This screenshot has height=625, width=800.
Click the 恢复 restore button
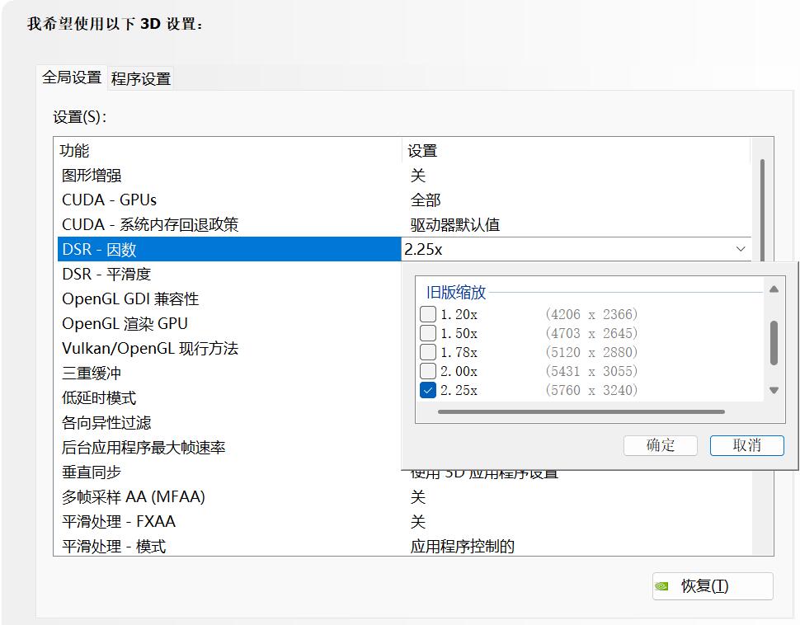point(711,586)
